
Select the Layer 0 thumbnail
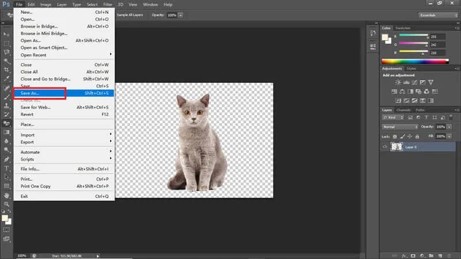(396, 147)
